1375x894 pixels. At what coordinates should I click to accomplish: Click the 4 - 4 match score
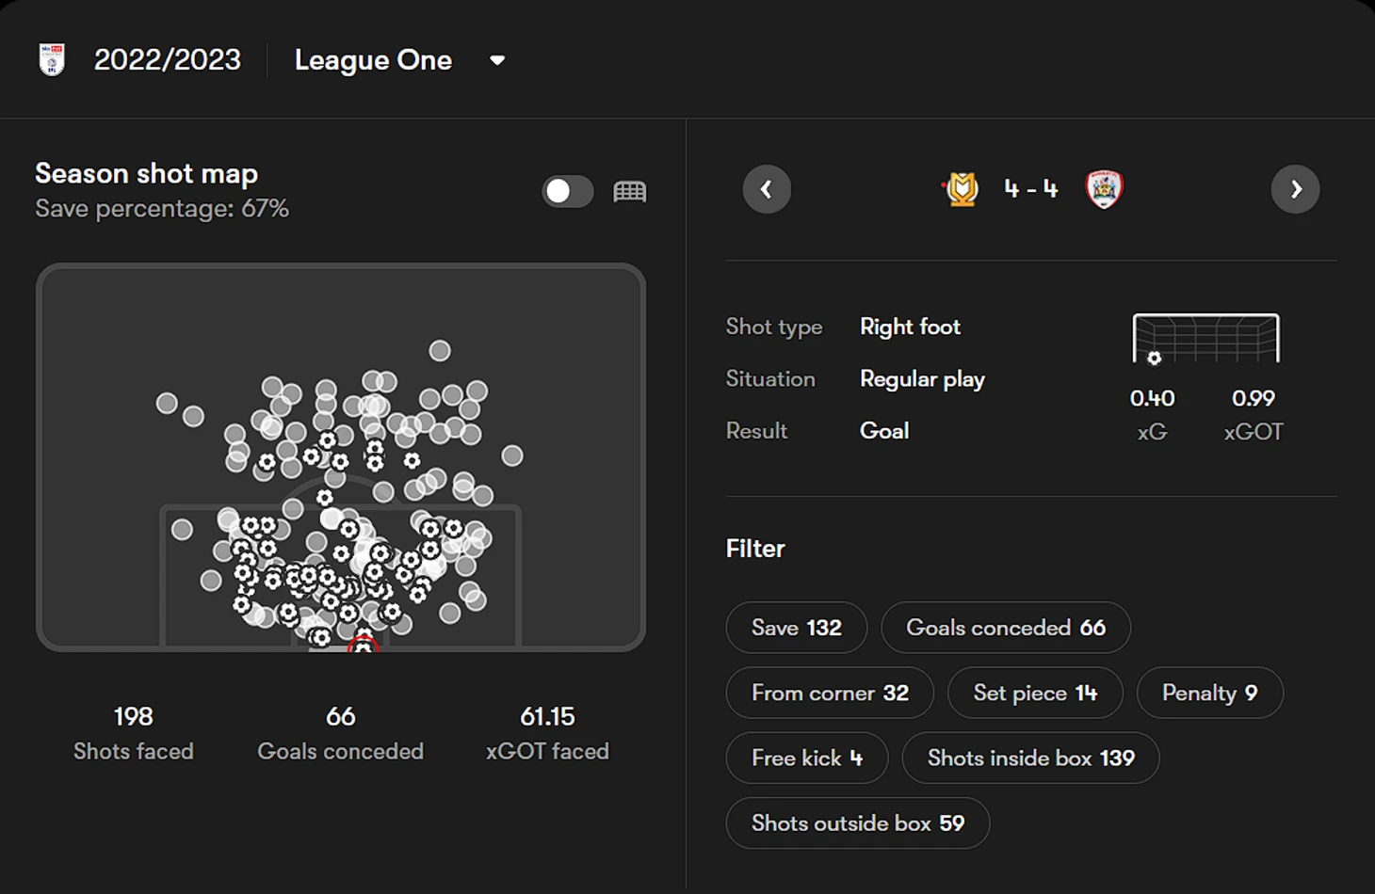1031,189
